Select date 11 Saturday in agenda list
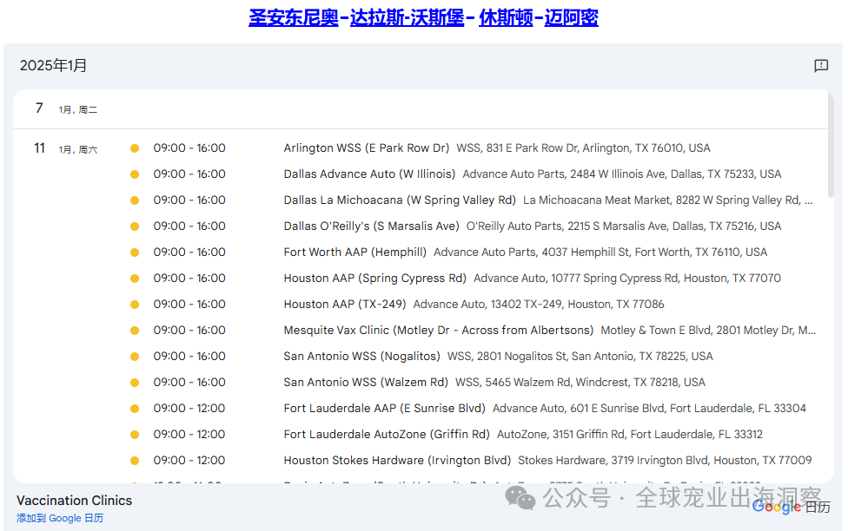The width and height of the screenshot is (848, 531). coord(39,148)
